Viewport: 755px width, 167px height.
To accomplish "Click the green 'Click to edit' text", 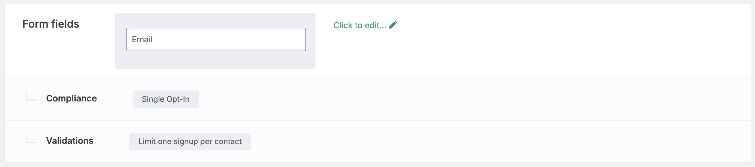I will pos(360,25).
